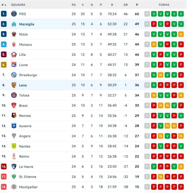Click Nizza's orange N draw form badge

coord(181,34)
